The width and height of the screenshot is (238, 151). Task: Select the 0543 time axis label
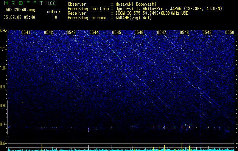(x=71, y=32)
